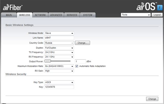
Task: Open the Tools dropdown menu
Action: (136, 15)
